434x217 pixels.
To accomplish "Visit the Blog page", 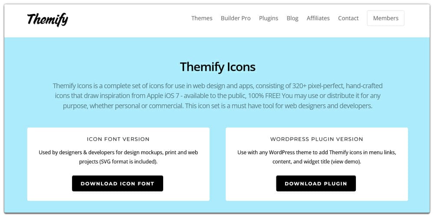I will click(x=292, y=18).
